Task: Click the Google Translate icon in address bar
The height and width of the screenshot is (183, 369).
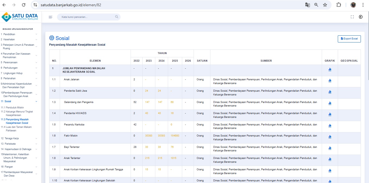Action: (307, 5)
